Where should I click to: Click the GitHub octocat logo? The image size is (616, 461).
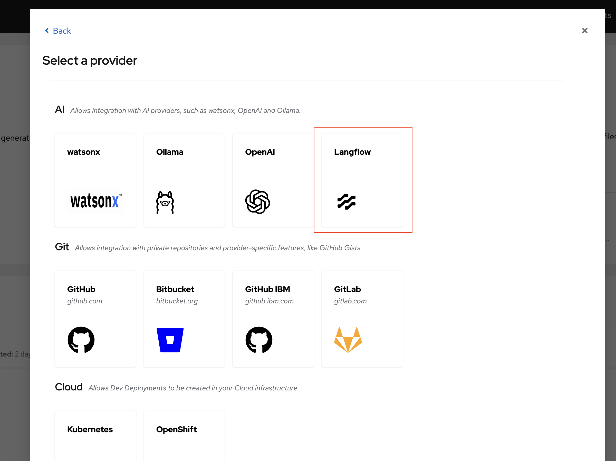pyautogui.click(x=81, y=340)
